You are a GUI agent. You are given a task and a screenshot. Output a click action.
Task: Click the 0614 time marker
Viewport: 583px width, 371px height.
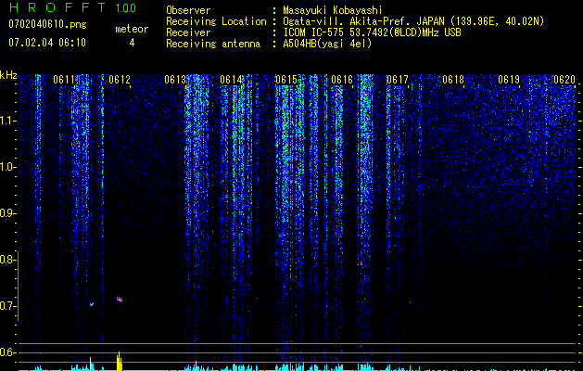click(231, 80)
